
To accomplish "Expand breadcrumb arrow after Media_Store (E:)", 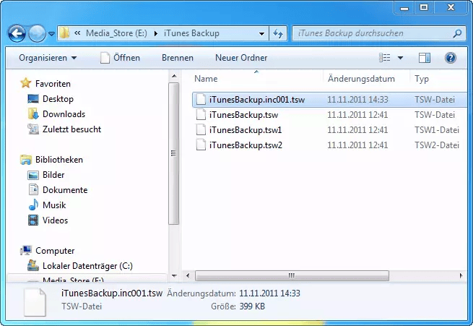I will point(156,33).
